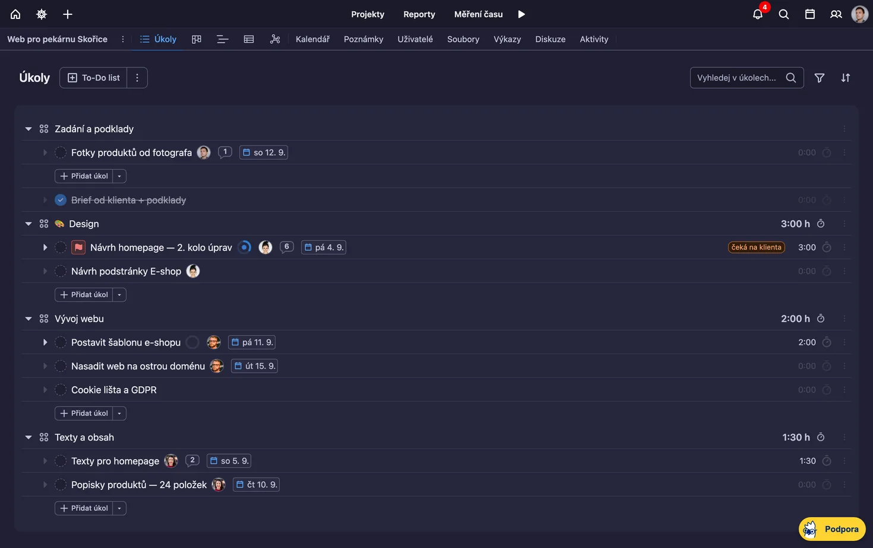The height and width of the screenshot is (548, 873).
Task: Open the users group icon
Action: pyautogui.click(x=836, y=14)
